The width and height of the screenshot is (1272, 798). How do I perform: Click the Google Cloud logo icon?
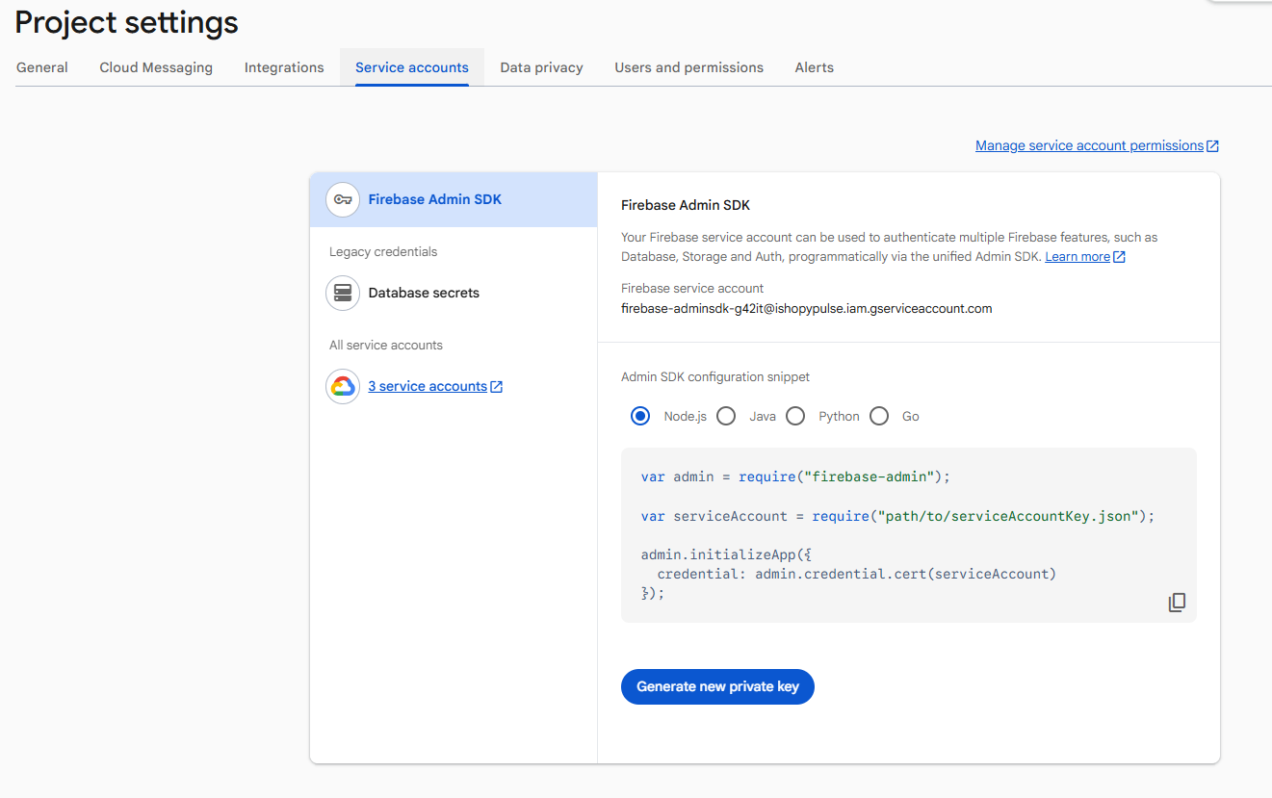point(343,387)
